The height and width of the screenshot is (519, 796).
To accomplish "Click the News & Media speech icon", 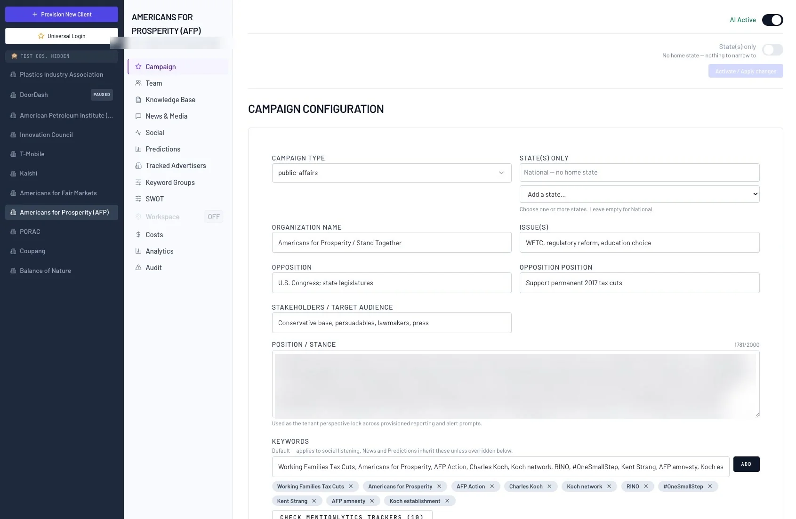I will (x=138, y=116).
